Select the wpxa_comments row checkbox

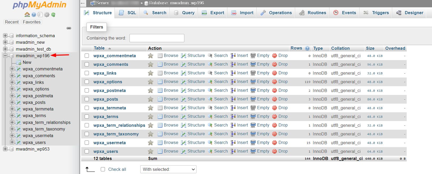pos(87,64)
